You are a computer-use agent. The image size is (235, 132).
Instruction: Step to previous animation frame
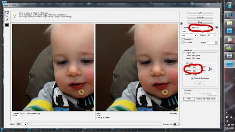point(204,99)
